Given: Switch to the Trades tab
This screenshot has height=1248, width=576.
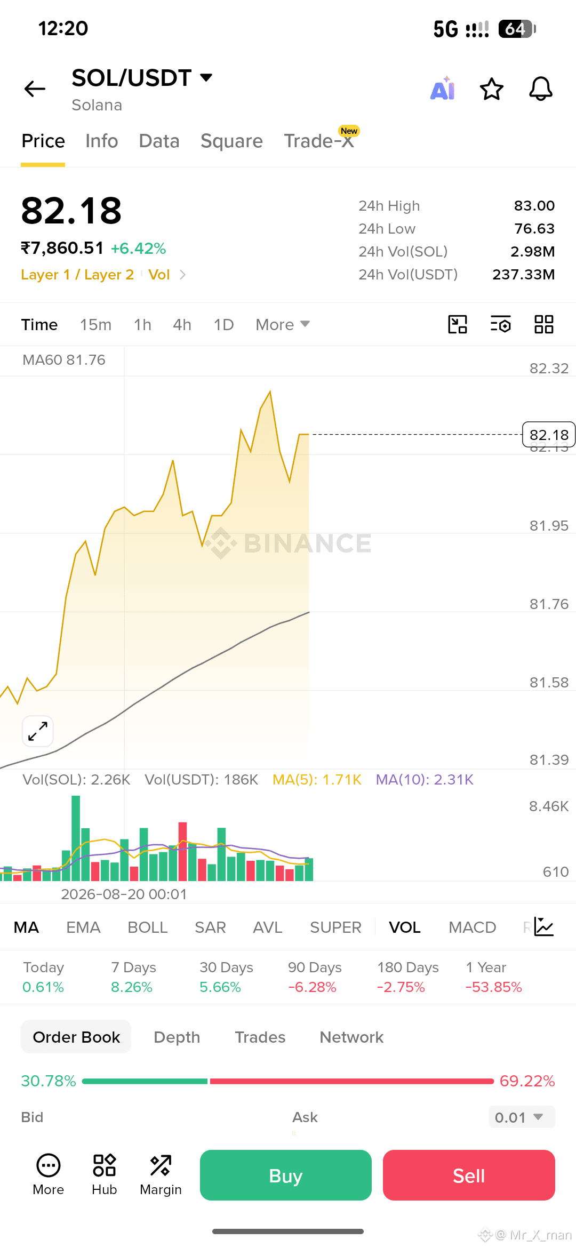Looking at the screenshot, I should point(260,1037).
